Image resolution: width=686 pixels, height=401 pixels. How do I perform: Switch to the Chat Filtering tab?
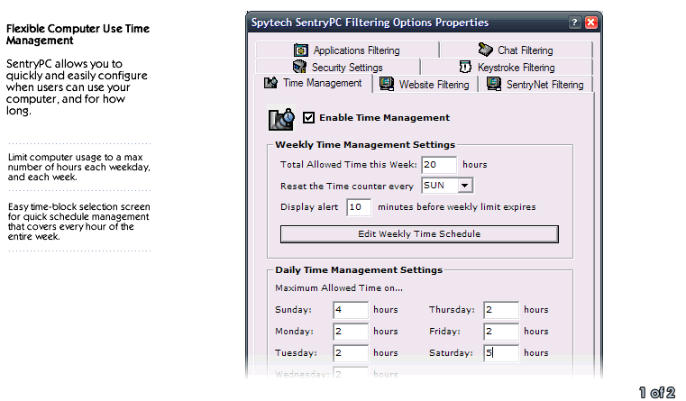coord(517,50)
